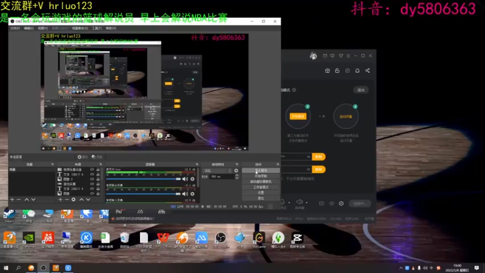The width and height of the screenshot is (485, 273).
Task: Click 启动虚拟摄像机 in OBS controls
Action: pos(261,181)
